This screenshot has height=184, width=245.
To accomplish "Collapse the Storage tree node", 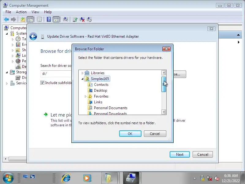I will [7, 72].
